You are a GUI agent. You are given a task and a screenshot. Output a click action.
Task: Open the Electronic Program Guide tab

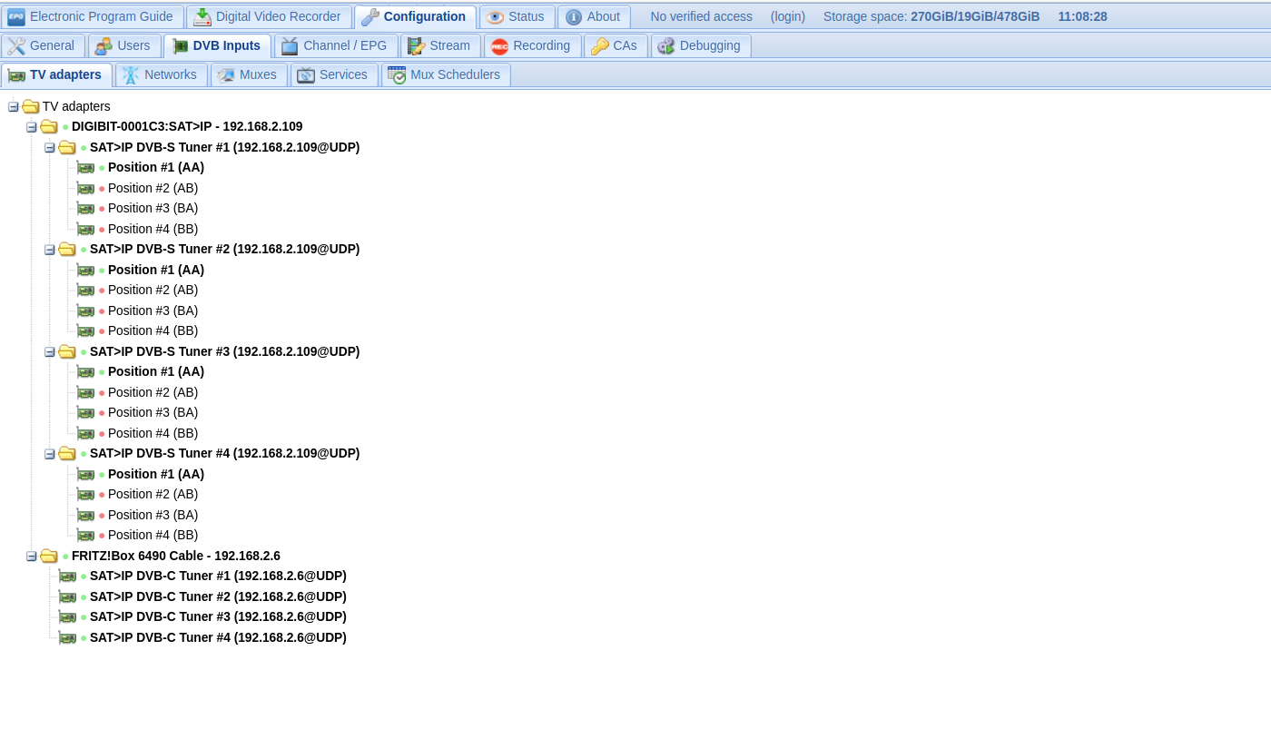coord(92,16)
